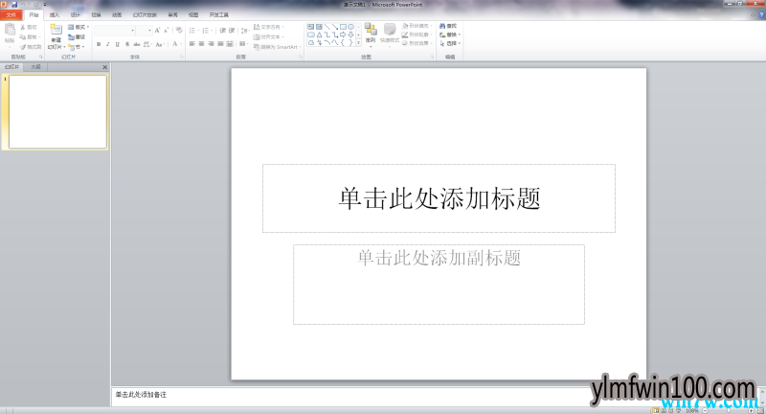Increase font size with the A▲ icon
This screenshot has width=766, height=414.
157,30
